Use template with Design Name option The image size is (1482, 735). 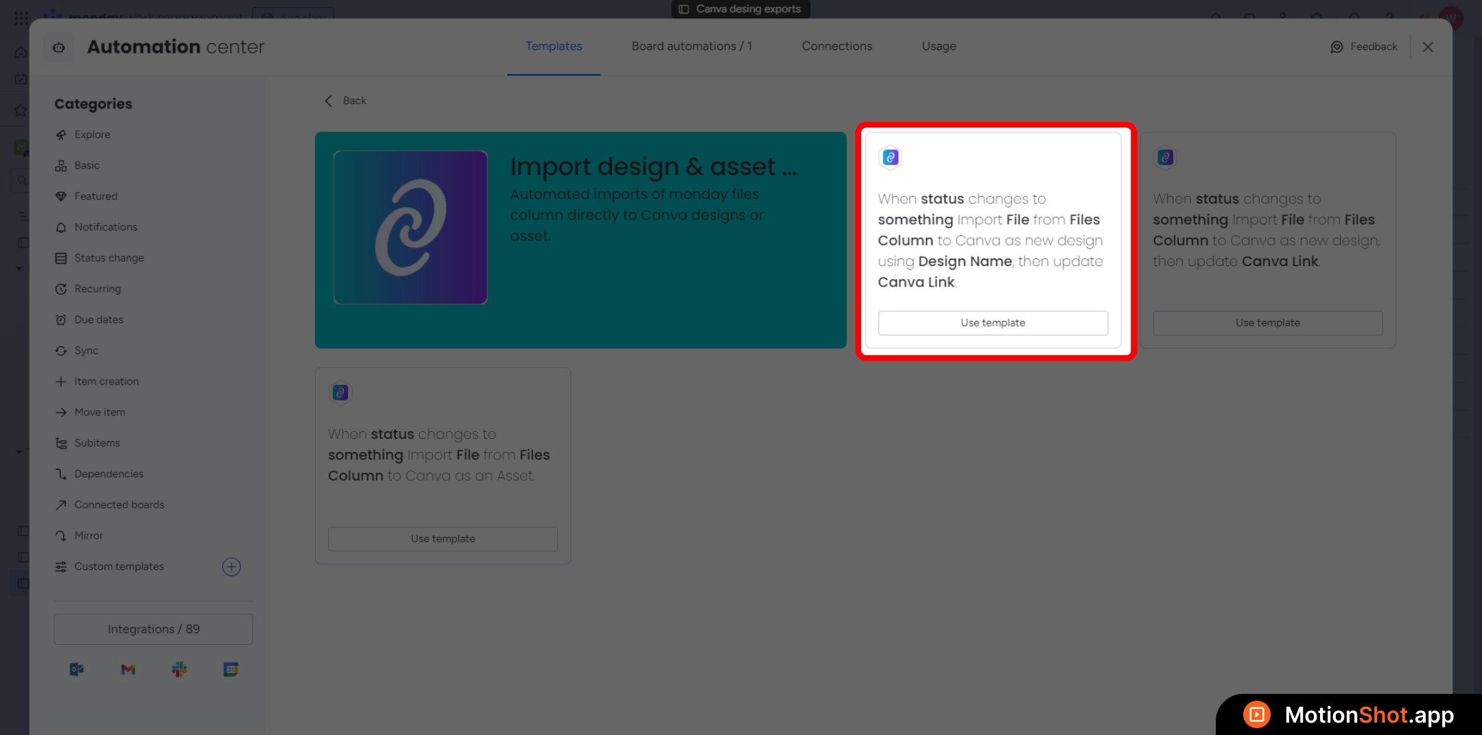click(x=992, y=323)
